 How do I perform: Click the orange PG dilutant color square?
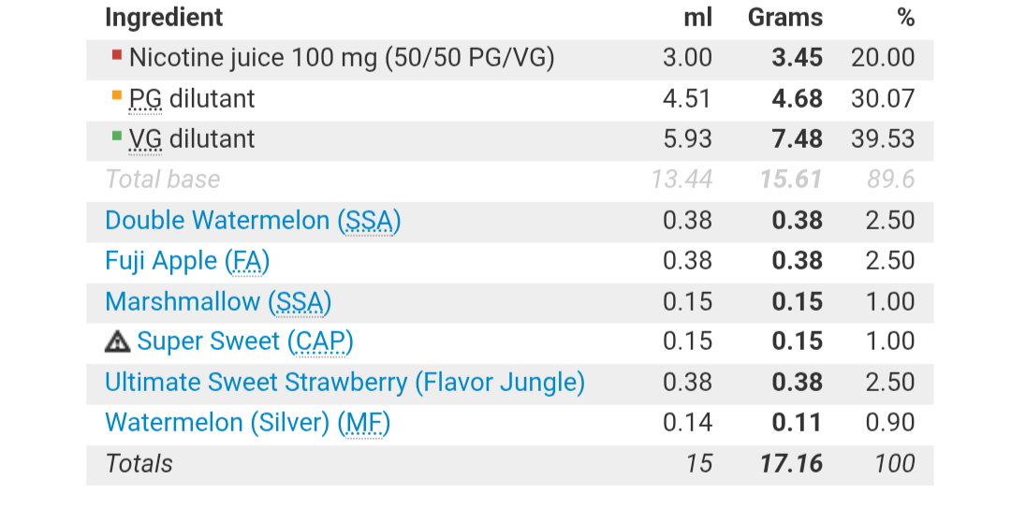point(116,95)
